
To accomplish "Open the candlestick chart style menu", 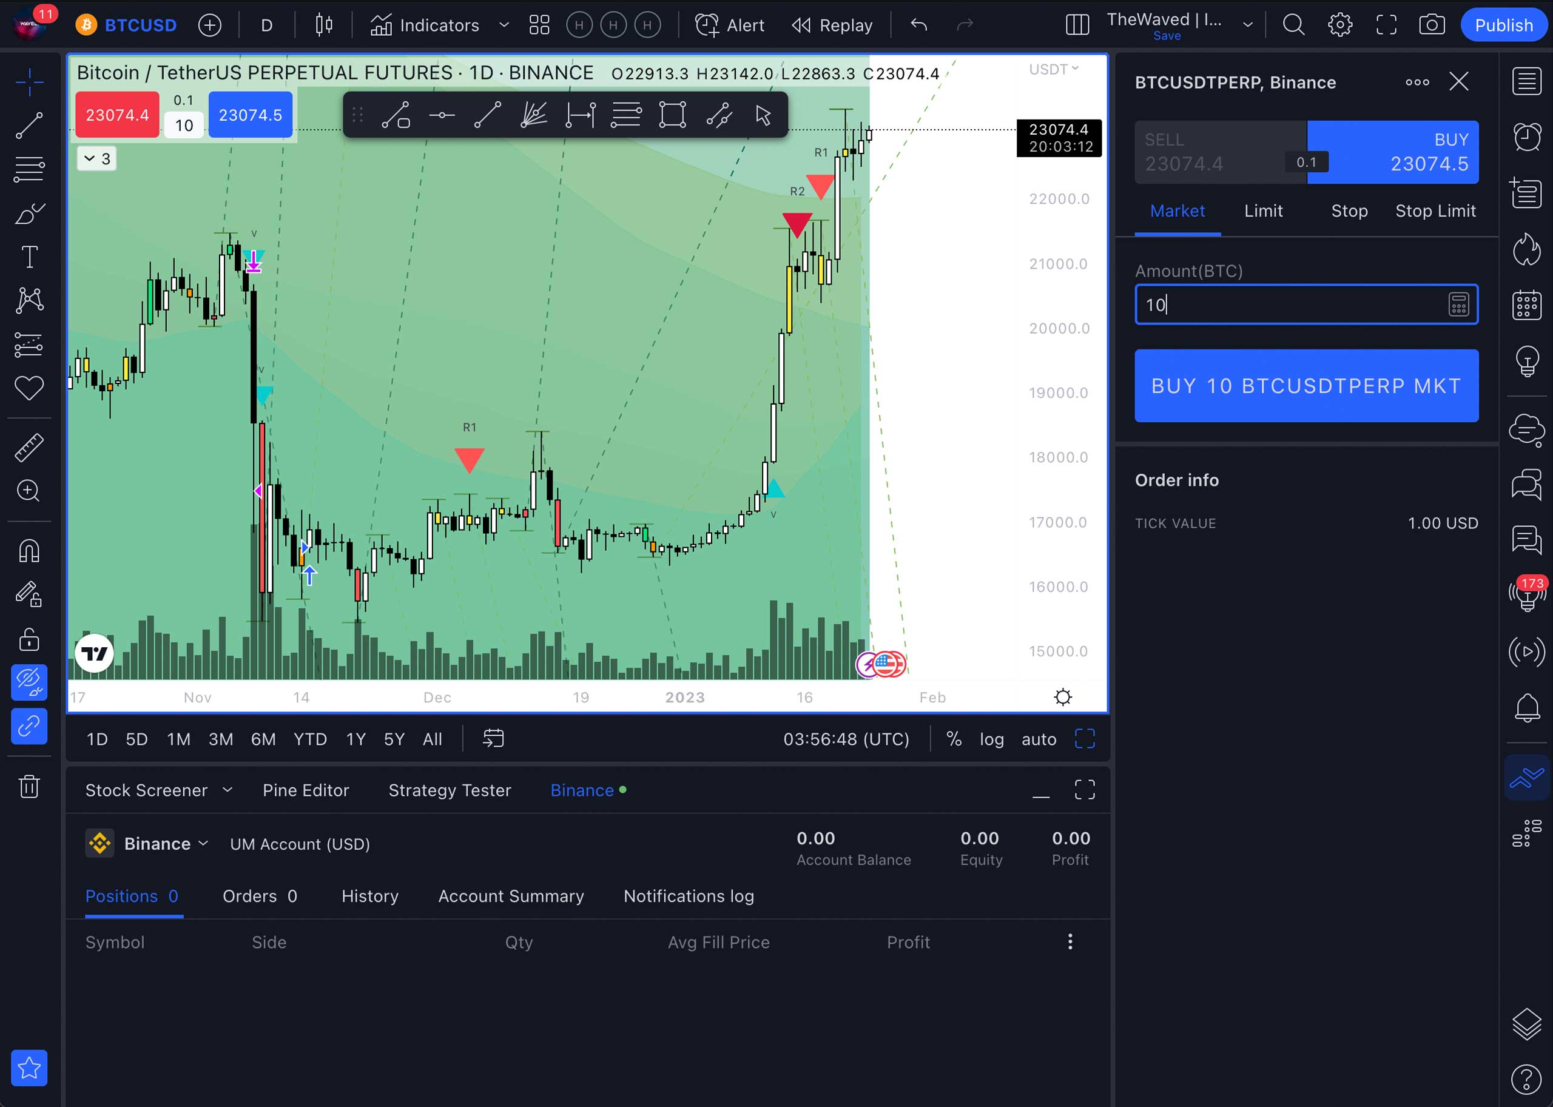I will [x=324, y=25].
